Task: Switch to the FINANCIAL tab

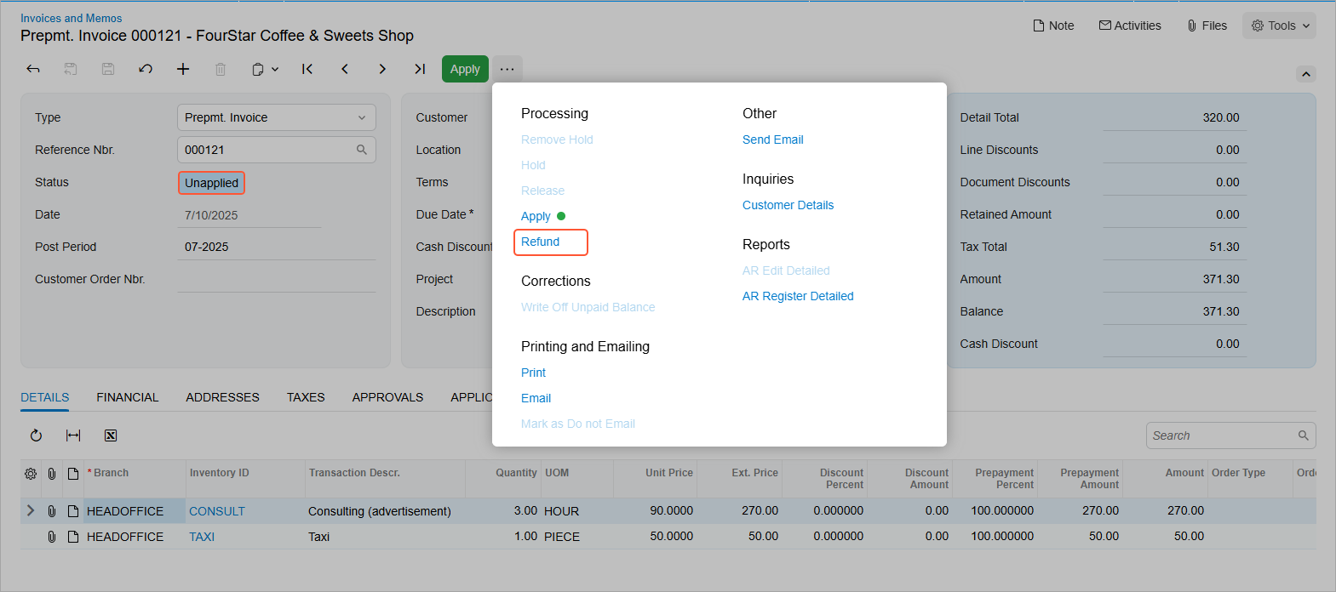Action: [x=128, y=397]
